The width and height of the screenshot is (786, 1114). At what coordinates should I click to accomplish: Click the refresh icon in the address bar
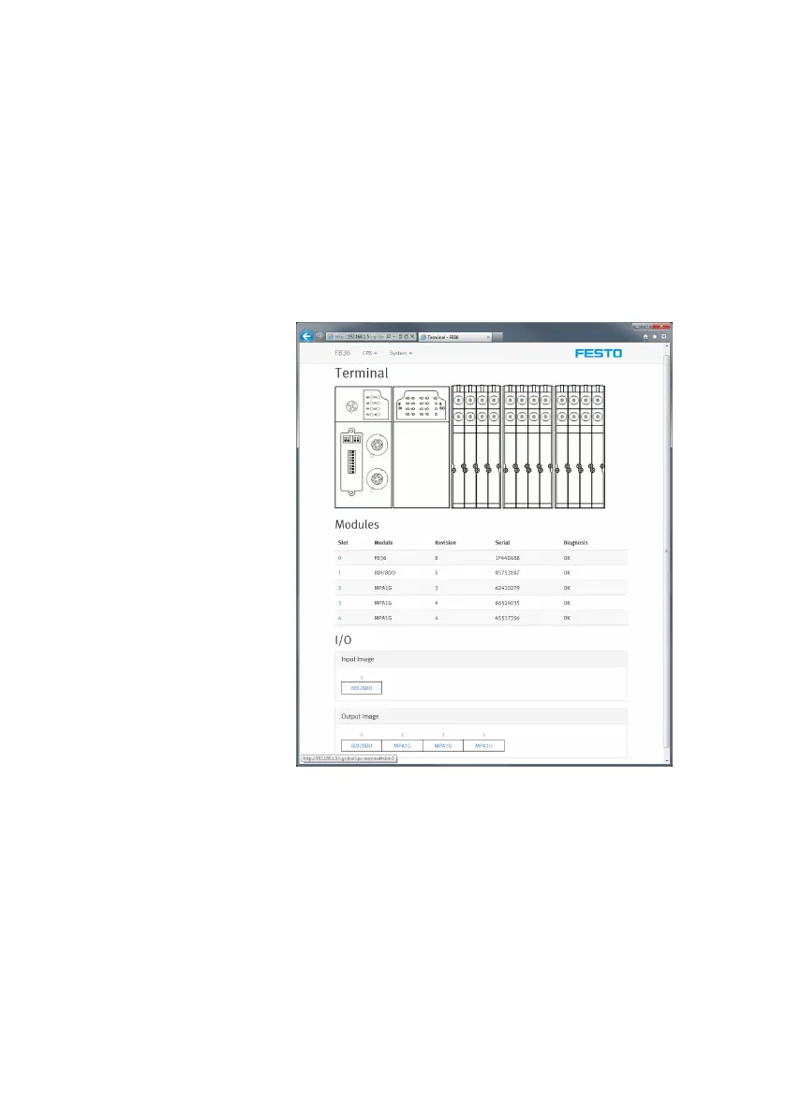click(x=406, y=337)
